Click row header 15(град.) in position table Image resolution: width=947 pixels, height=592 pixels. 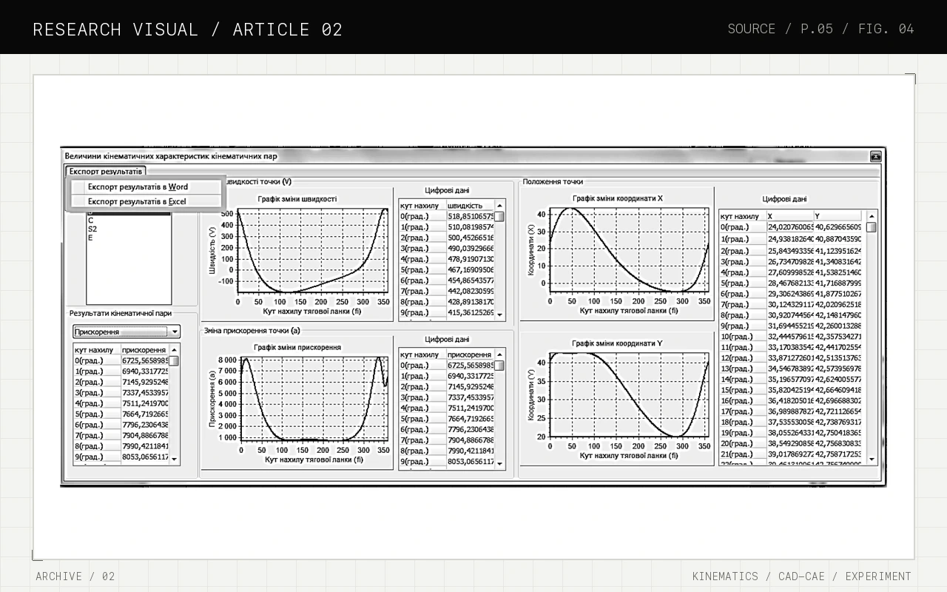tap(743, 390)
